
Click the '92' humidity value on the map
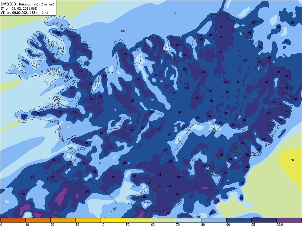287,41
